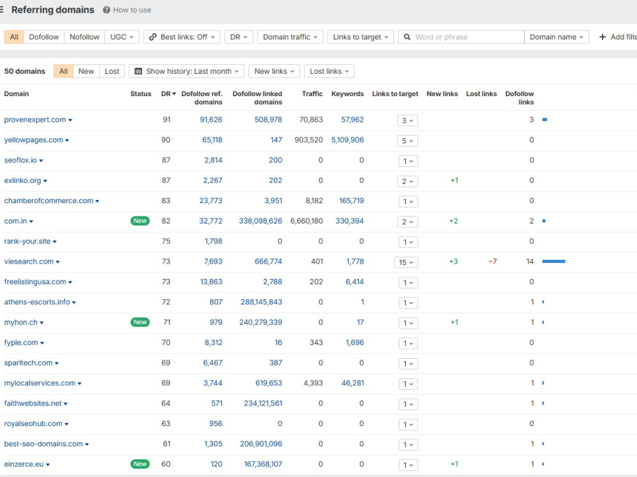The image size is (637, 477).
Task: Click the How to use help icon
Action: (106, 10)
